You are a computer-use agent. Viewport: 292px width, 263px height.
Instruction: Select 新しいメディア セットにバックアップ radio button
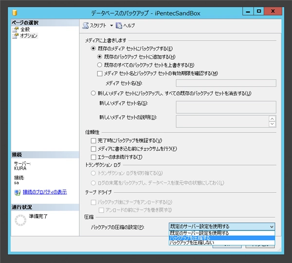pos(93,93)
